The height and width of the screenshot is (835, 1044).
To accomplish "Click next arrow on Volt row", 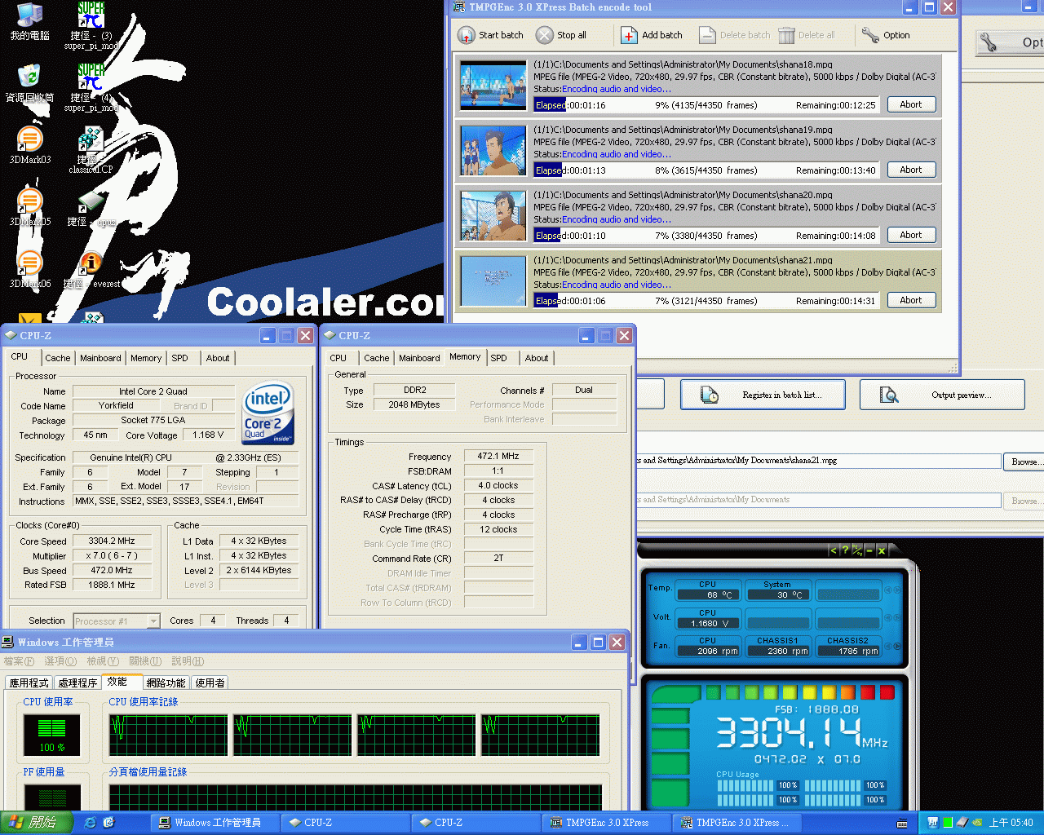I will pos(898,617).
